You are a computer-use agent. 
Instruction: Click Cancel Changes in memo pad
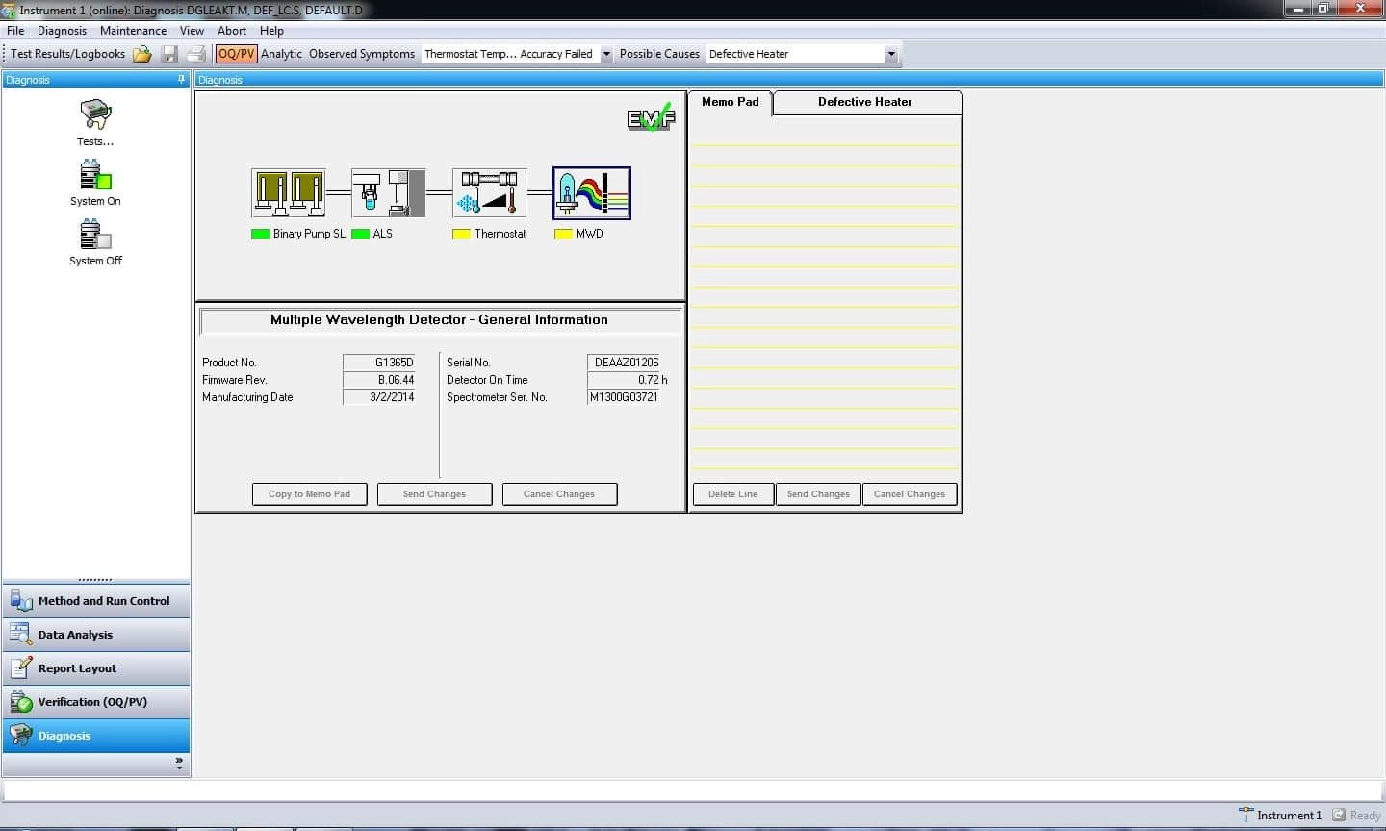[x=910, y=494]
